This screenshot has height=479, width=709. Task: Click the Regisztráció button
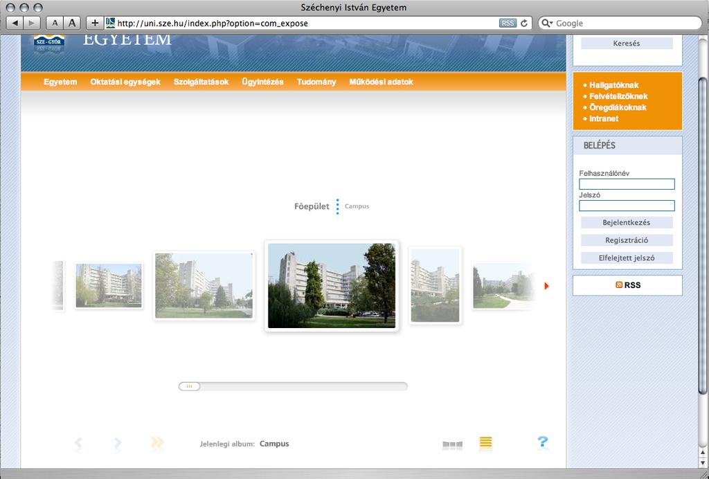pos(627,240)
